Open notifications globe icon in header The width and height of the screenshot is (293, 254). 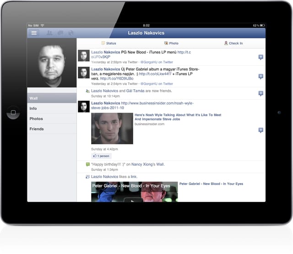coord(71,33)
